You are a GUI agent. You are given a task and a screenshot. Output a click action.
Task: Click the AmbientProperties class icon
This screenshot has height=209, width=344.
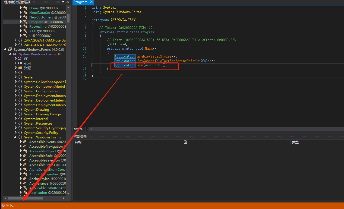coord(25,174)
